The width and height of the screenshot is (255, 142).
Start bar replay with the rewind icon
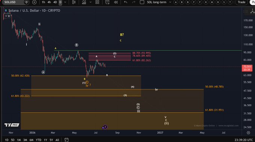click(116, 2)
